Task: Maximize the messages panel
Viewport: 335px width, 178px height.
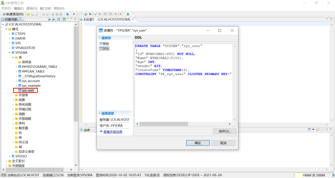Action: 331,130
